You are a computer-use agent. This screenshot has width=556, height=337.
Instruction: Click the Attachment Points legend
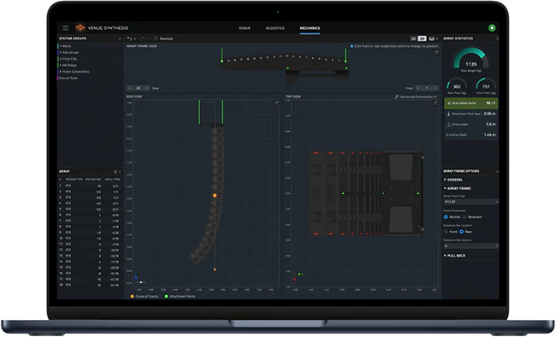point(180,296)
